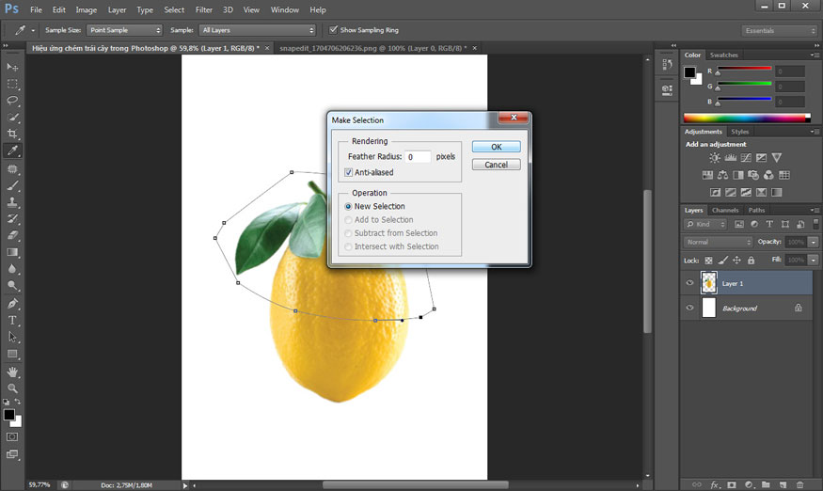The image size is (823, 491).
Task: Create new layer icon in Layers panel
Action: [783, 484]
